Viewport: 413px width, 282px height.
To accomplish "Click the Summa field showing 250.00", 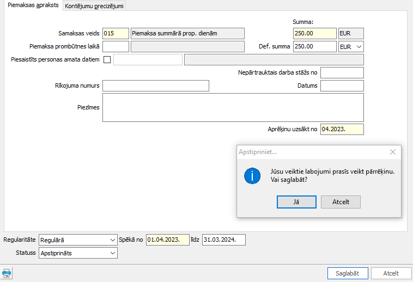I will 315,33.
